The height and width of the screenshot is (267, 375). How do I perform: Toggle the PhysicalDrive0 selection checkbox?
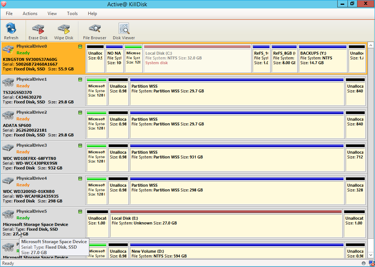tap(80, 47)
